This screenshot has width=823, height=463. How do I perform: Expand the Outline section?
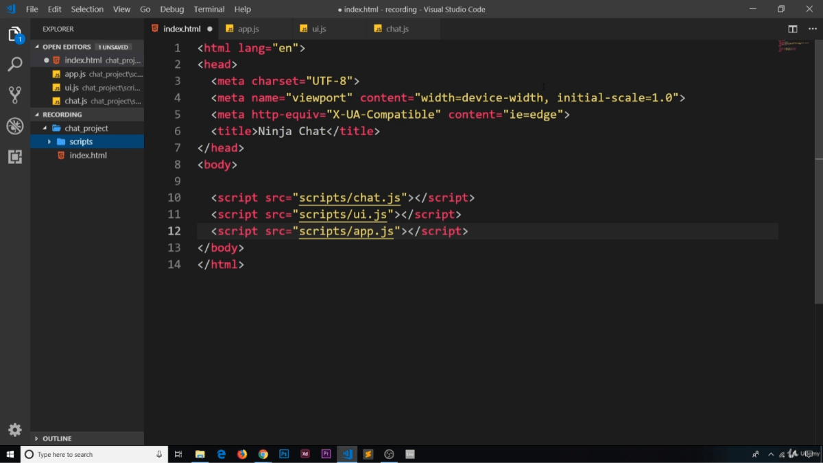pyautogui.click(x=57, y=438)
